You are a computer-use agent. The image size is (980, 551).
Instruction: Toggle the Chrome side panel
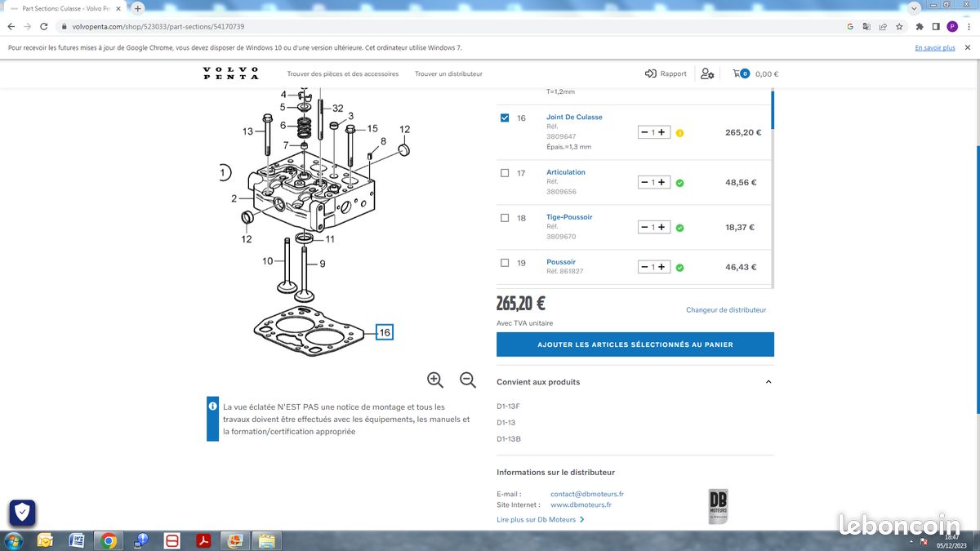(x=936, y=26)
